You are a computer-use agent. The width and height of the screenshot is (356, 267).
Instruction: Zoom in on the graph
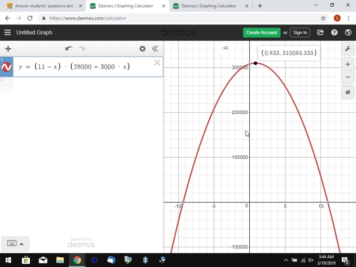(348, 65)
